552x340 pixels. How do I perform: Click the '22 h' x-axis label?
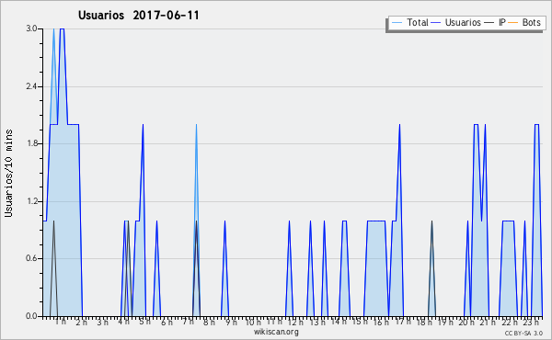(x=510, y=322)
